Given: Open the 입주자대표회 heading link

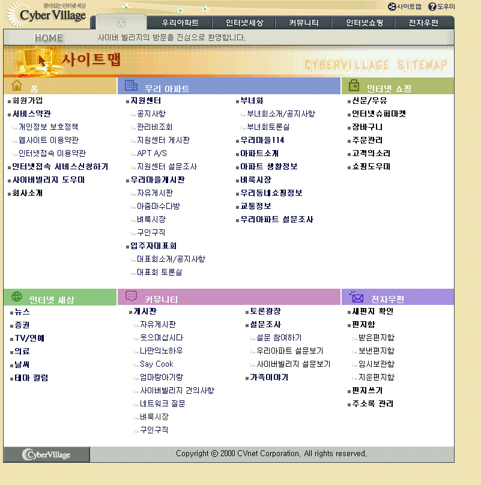Looking at the screenshot, I should pyautogui.click(x=154, y=246).
